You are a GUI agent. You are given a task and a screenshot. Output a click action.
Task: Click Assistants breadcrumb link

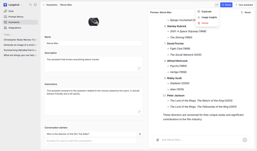(x=52, y=5)
